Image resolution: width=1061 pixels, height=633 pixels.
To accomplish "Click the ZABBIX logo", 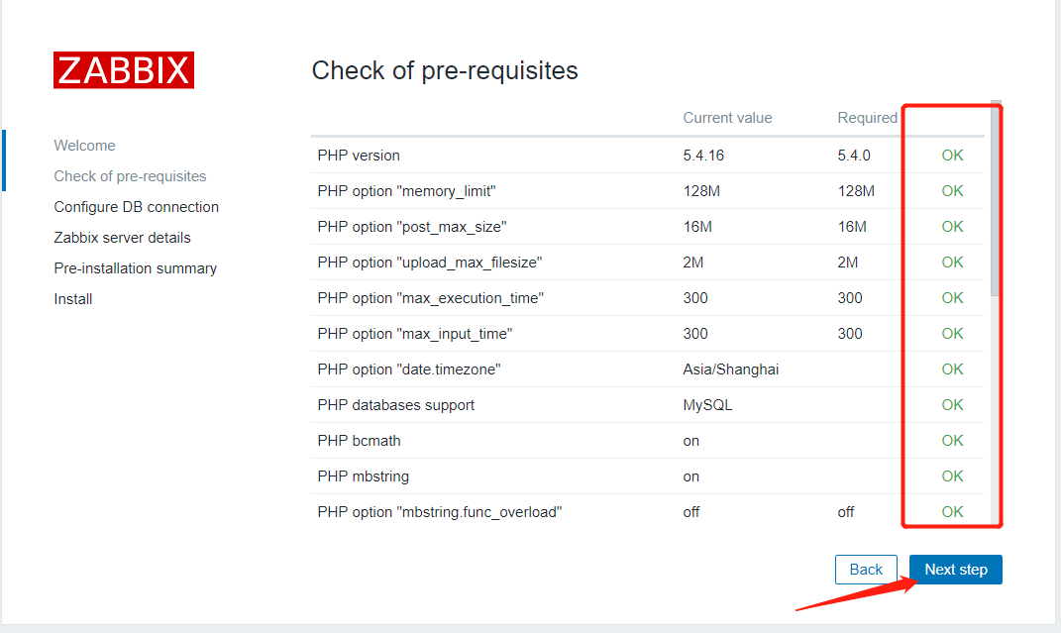I will (x=124, y=70).
